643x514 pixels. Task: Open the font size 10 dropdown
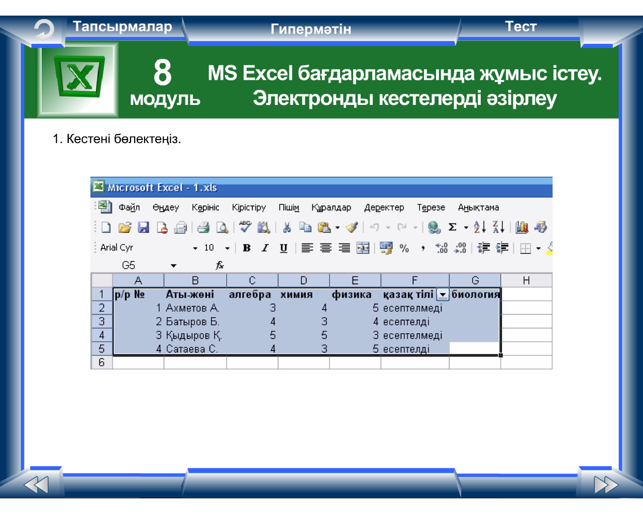(227, 248)
